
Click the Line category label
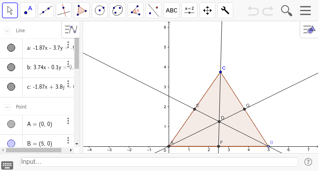point(20,31)
